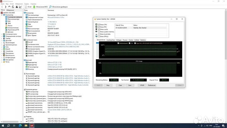Image resolution: width=227 pixels, height=128 pixels.
Task: Open the Сервис menu
Action: click(x=26, y=4)
